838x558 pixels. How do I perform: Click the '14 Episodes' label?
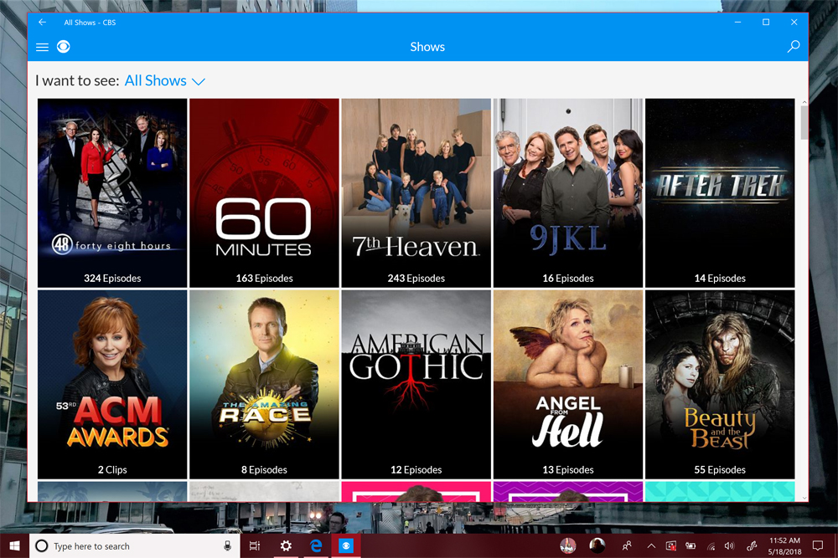coord(719,279)
